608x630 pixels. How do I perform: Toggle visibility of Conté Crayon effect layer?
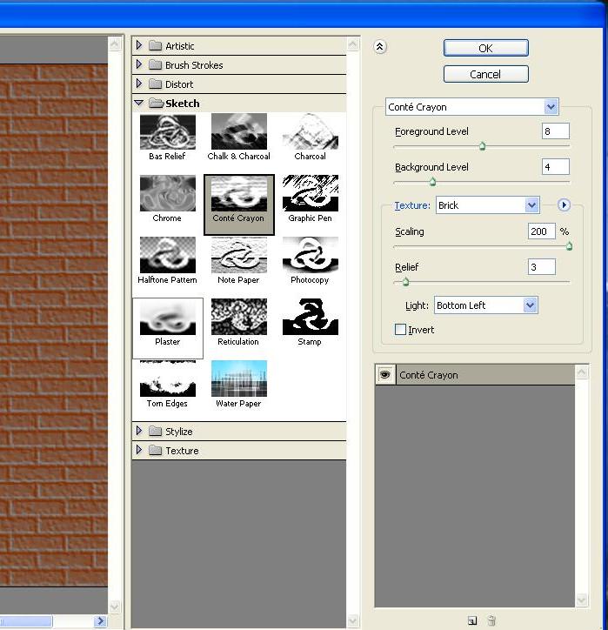pyautogui.click(x=385, y=374)
